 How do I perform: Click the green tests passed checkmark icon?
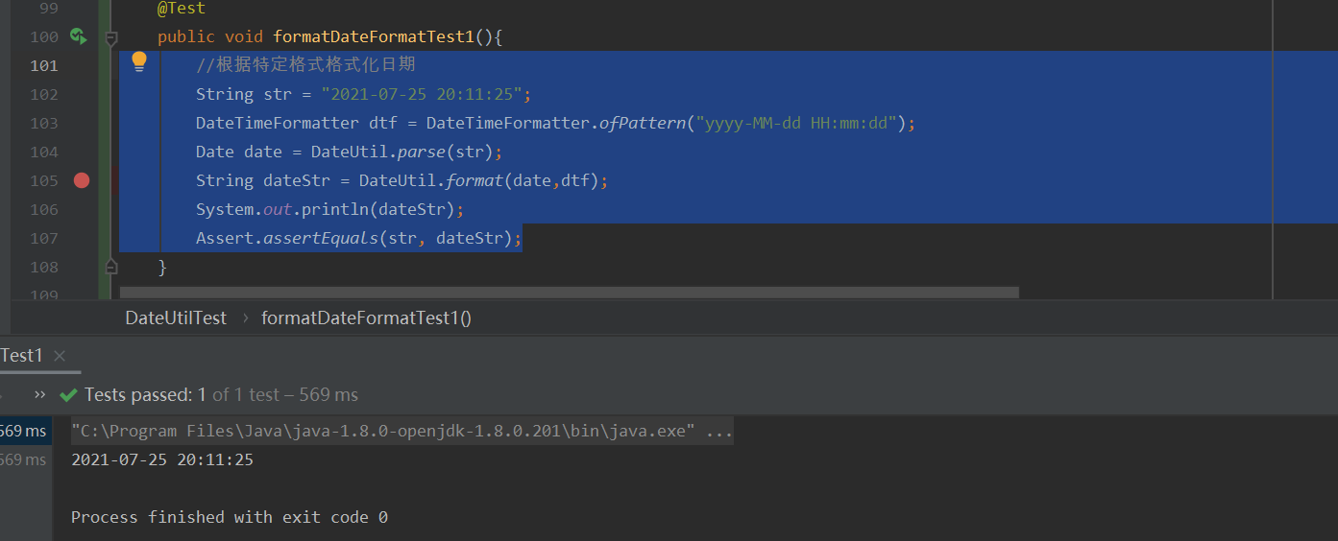click(68, 394)
